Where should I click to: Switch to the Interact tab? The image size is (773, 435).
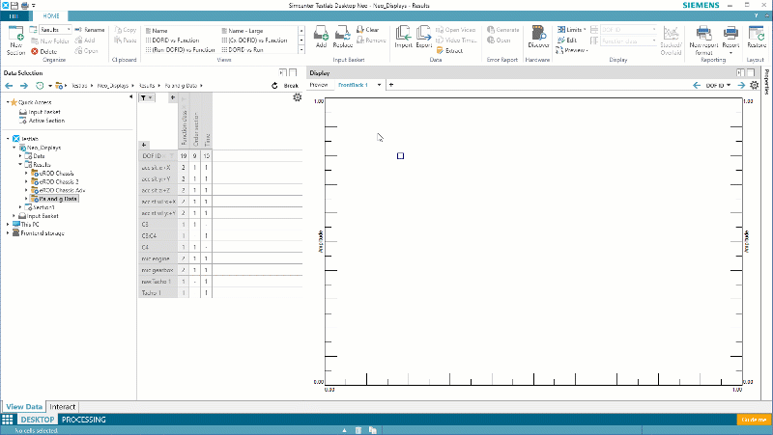tap(63, 408)
